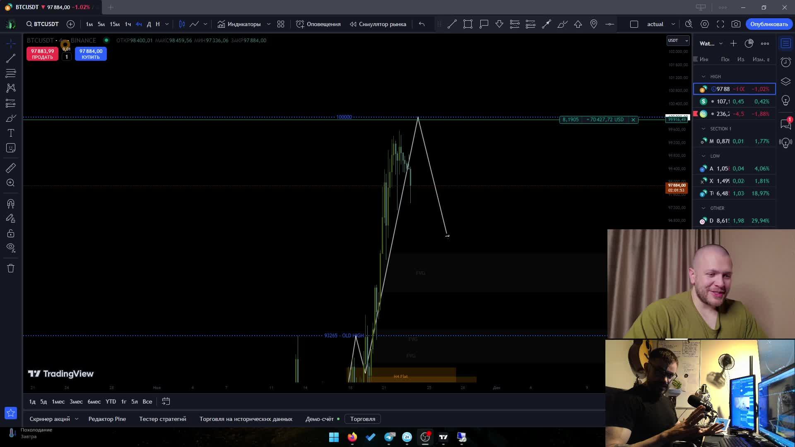Undo the last action

pos(422,24)
